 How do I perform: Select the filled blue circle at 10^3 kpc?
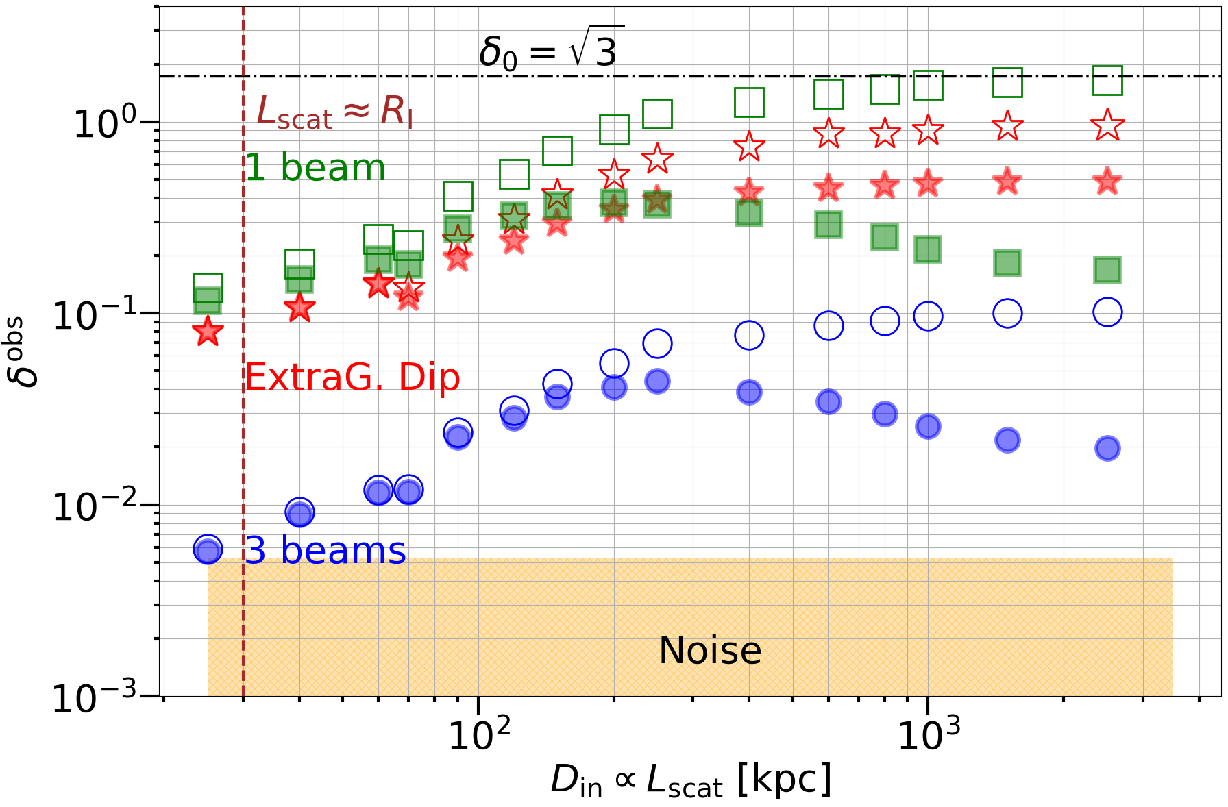(928, 427)
